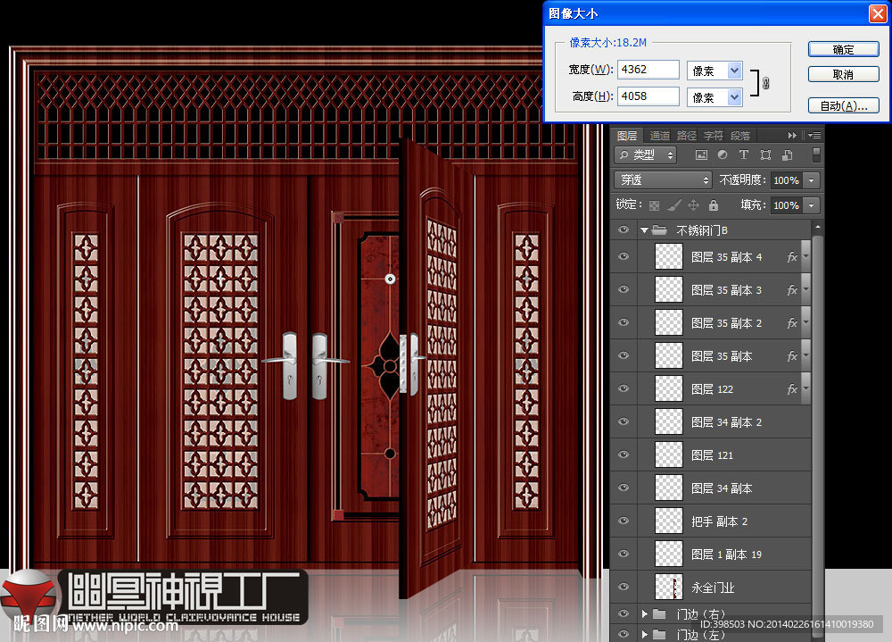Hide layer 图层 121
The image size is (892, 642).
pyautogui.click(x=624, y=454)
